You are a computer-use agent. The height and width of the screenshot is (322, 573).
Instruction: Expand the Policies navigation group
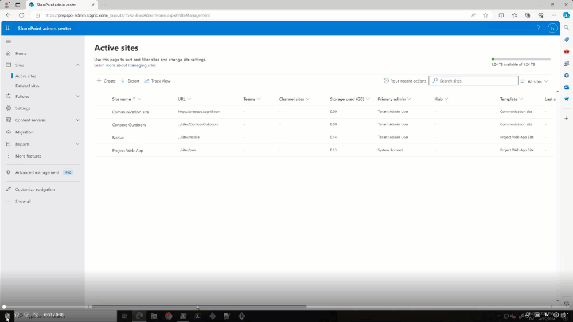point(77,96)
